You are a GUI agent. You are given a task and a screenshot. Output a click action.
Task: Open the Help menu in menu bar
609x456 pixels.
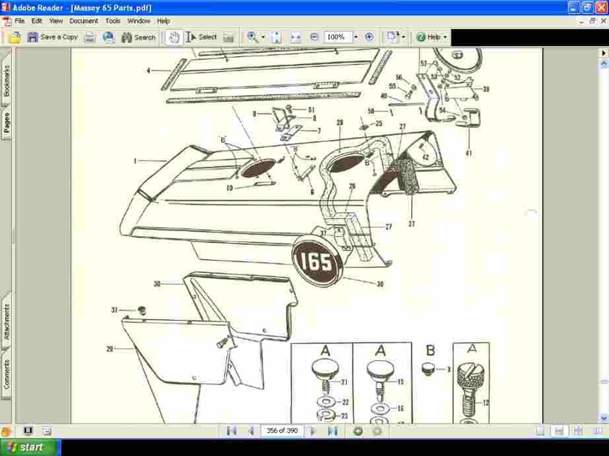pos(163,21)
